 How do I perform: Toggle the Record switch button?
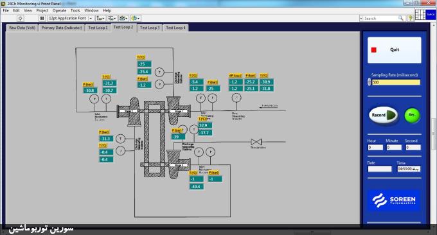click(384, 115)
